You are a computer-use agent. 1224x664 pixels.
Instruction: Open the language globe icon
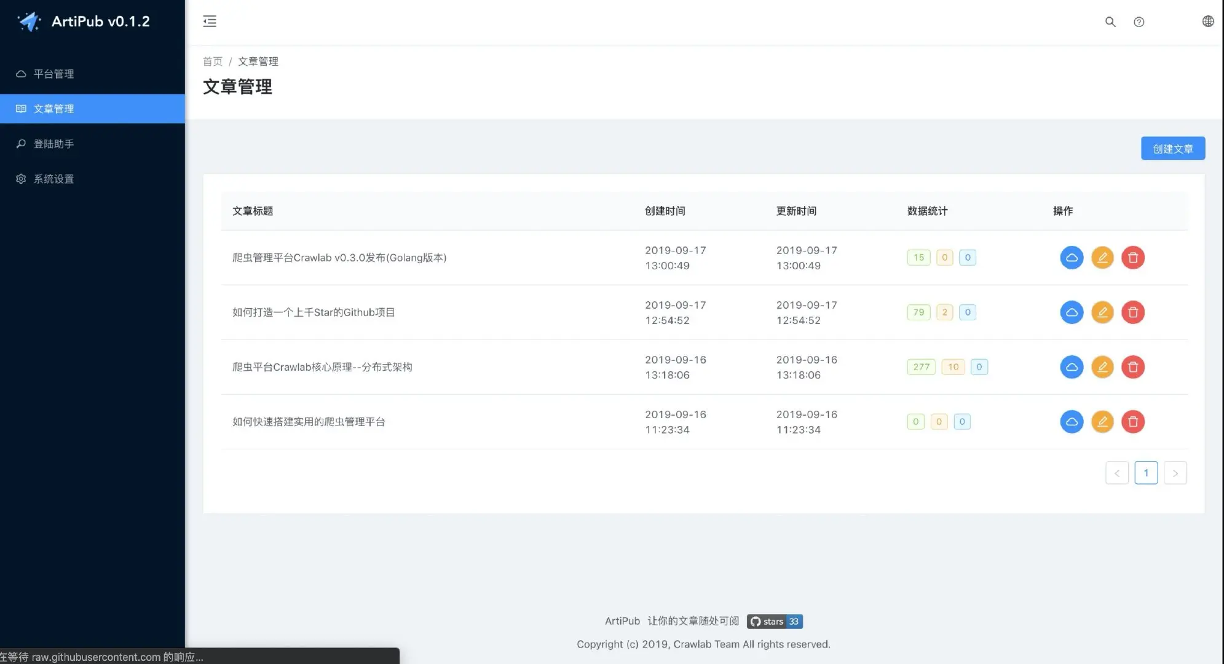1208,22
